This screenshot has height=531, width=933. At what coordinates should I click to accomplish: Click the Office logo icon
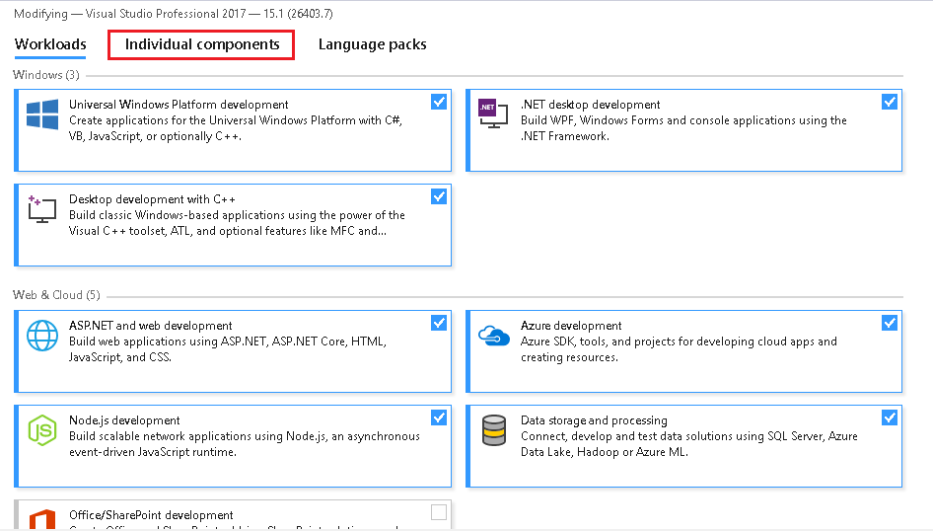click(42, 519)
